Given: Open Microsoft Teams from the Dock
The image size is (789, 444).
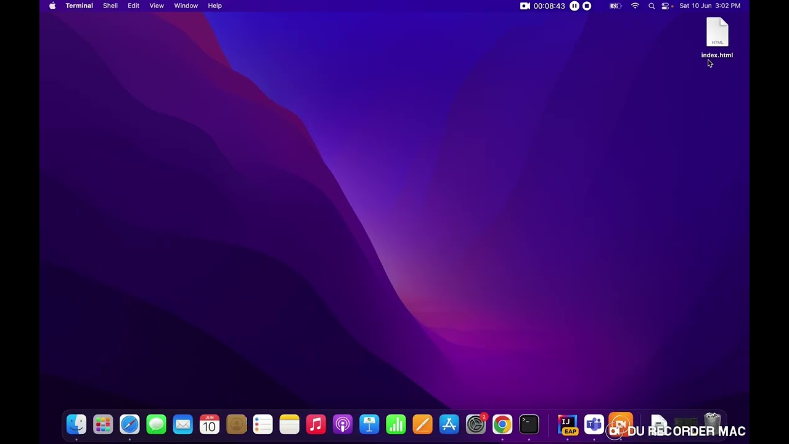Looking at the screenshot, I should point(594,424).
